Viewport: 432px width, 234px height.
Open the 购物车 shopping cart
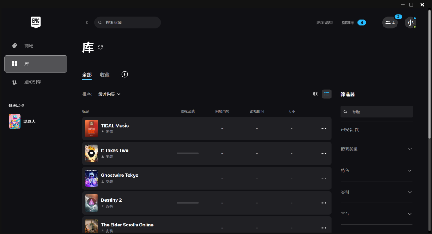pos(354,23)
